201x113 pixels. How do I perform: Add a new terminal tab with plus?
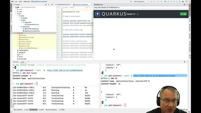pyautogui.click(x=29, y=62)
